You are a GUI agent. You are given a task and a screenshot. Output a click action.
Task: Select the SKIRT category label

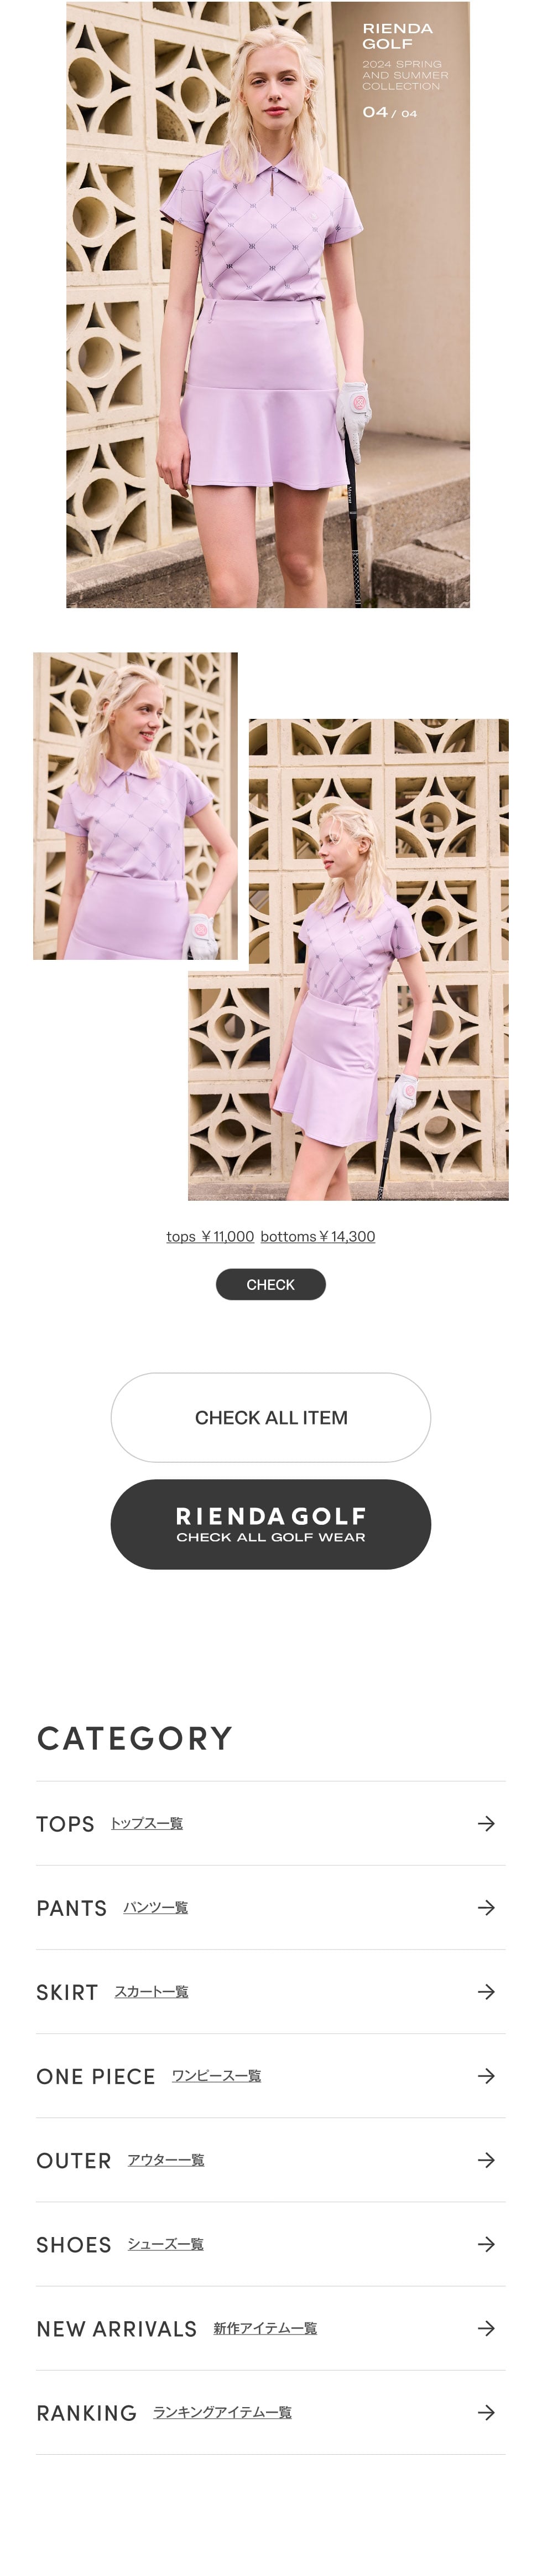pyautogui.click(x=67, y=1992)
